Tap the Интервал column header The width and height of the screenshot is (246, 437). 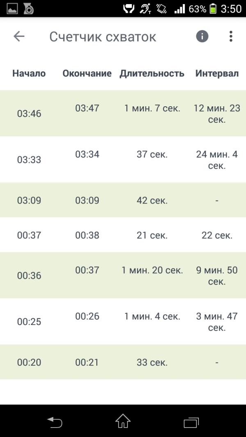(x=217, y=73)
